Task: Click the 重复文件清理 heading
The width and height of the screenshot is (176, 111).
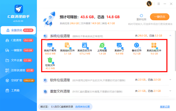Action: tap(60, 91)
